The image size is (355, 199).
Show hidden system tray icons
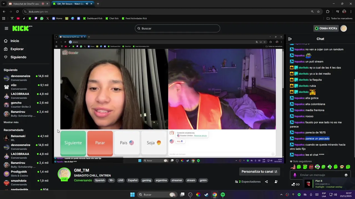281,195
